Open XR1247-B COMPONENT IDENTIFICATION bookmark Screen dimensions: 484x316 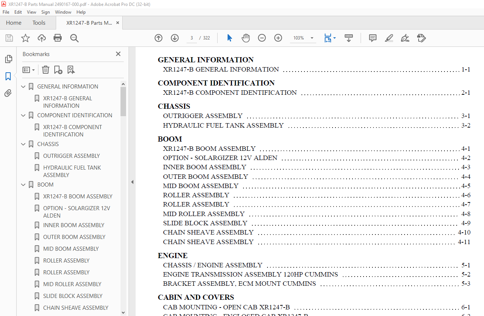72,131
